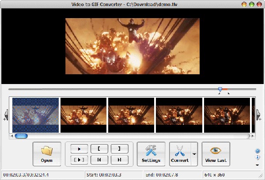Click the filmstrip horizontal scrollbar thumb
This screenshot has width=265, height=180.
[x=21, y=136]
